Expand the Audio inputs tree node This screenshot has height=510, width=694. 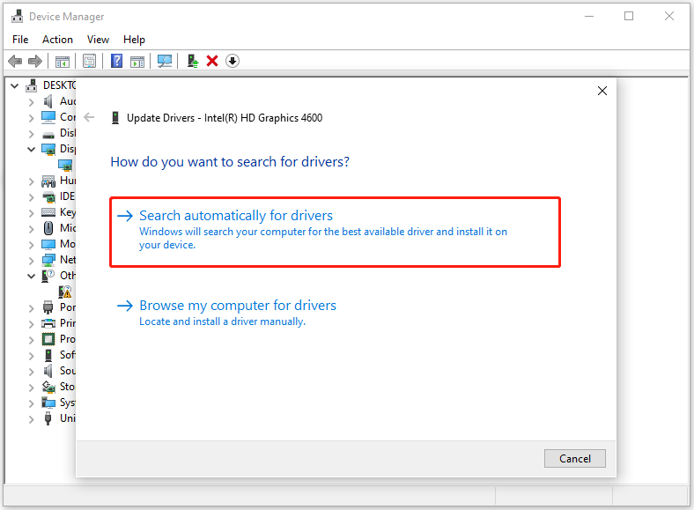[31, 102]
